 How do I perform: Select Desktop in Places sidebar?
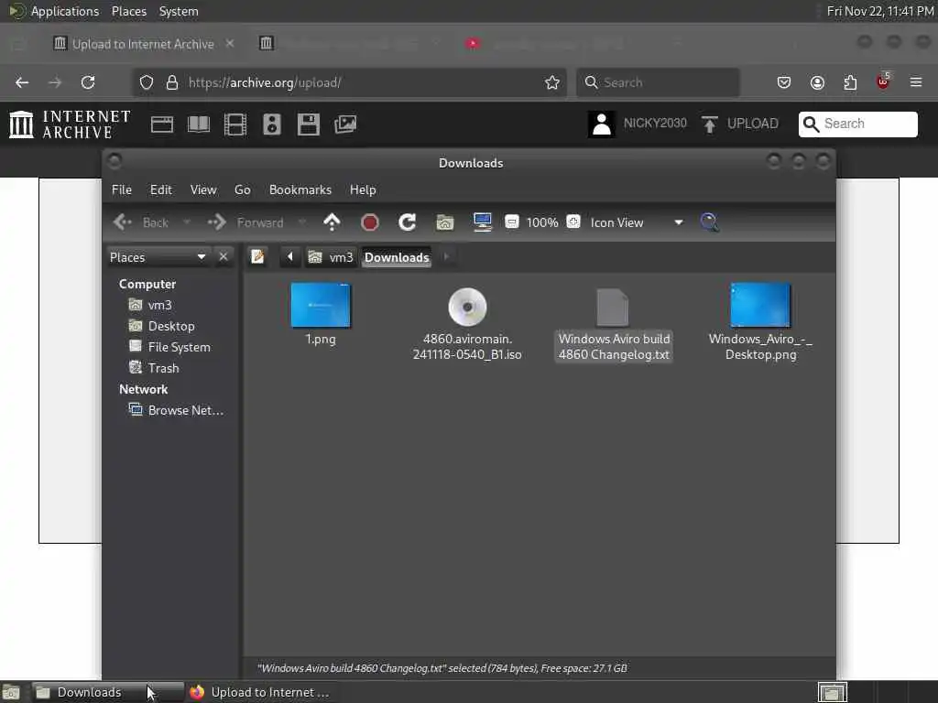pos(162,326)
